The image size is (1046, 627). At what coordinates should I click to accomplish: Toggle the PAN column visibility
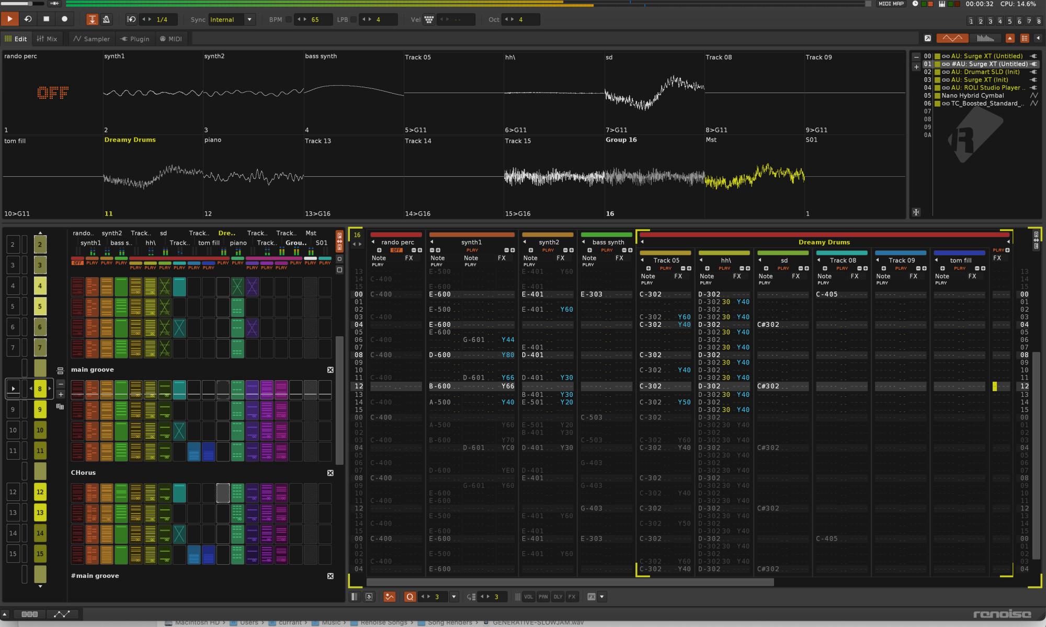tap(543, 597)
